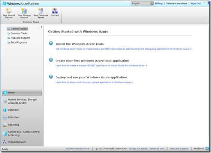Click the Connect toolbar icon

tap(55, 11)
